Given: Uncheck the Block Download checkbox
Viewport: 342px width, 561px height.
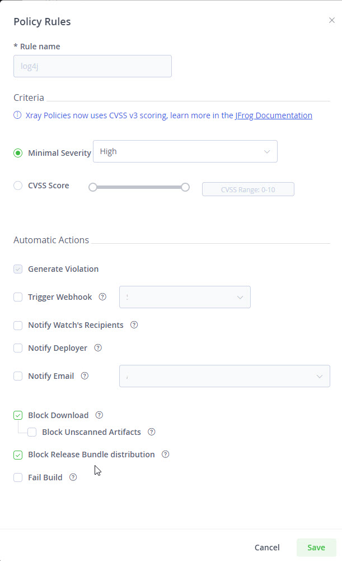Looking at the screenshot, I should pyautogui.click(x=18, y=415).
